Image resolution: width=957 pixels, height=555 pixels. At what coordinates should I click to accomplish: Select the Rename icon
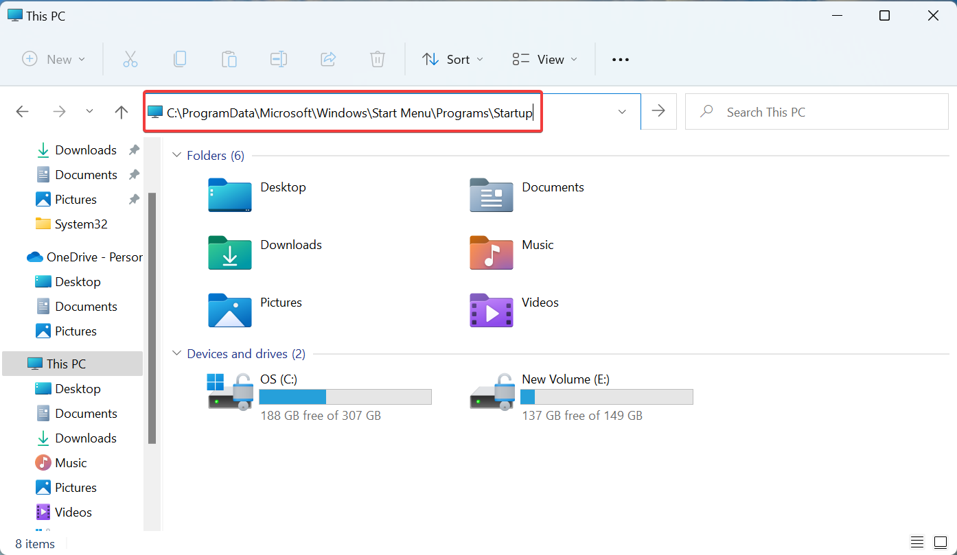[279, 59]
